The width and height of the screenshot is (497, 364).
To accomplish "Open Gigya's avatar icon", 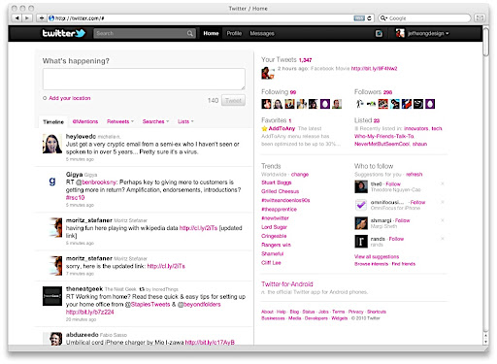I will pyautogui.click(x=52, y=181).
